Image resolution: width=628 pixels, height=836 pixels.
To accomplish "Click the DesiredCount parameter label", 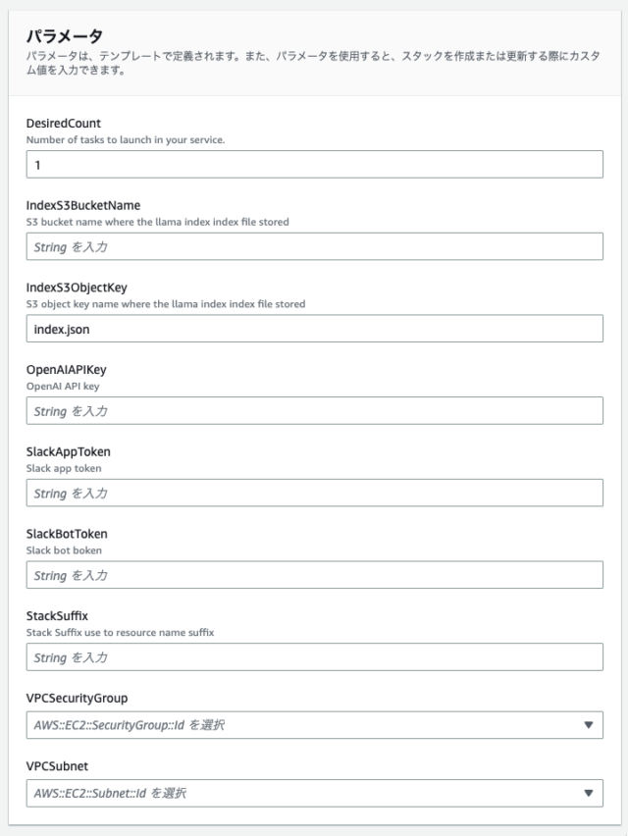I will (64, 124).
